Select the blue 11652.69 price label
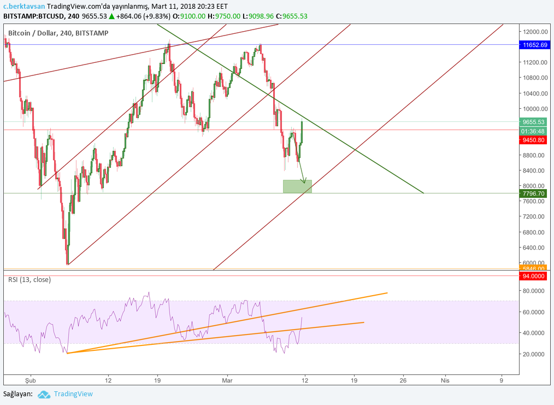This screenshot has width=554, height=405. pyautogui.click(x=534, y=45)
